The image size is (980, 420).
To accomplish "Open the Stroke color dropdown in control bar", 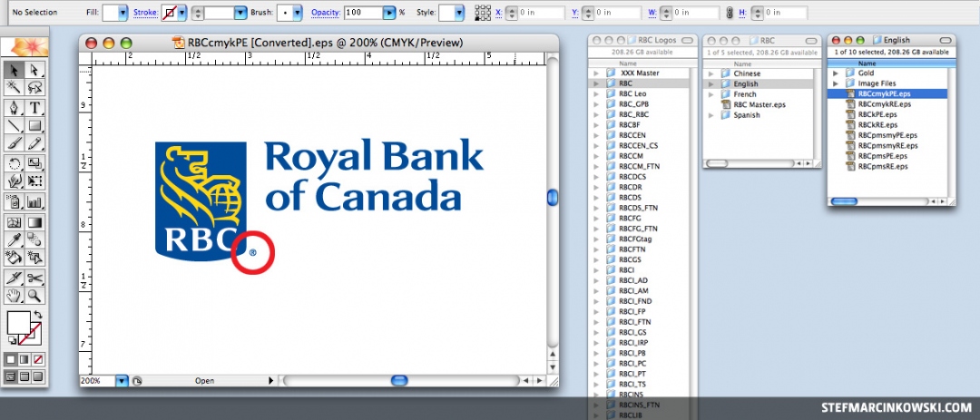I will point(181,13).
